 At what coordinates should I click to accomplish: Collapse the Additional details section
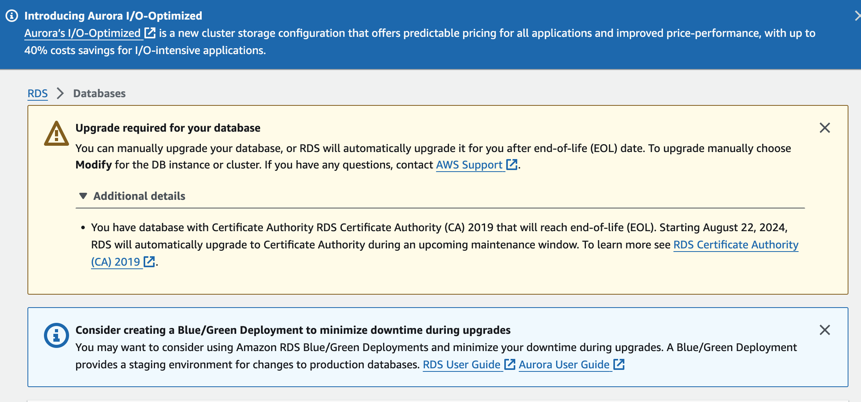click(132, 196)
